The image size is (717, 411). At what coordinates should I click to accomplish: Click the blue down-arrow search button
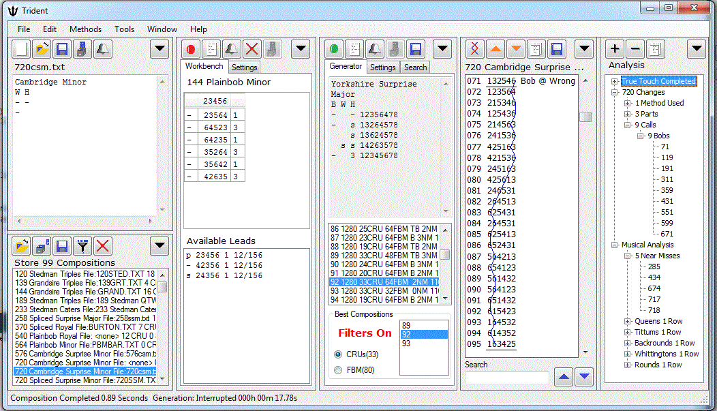(x=584, y=377)
